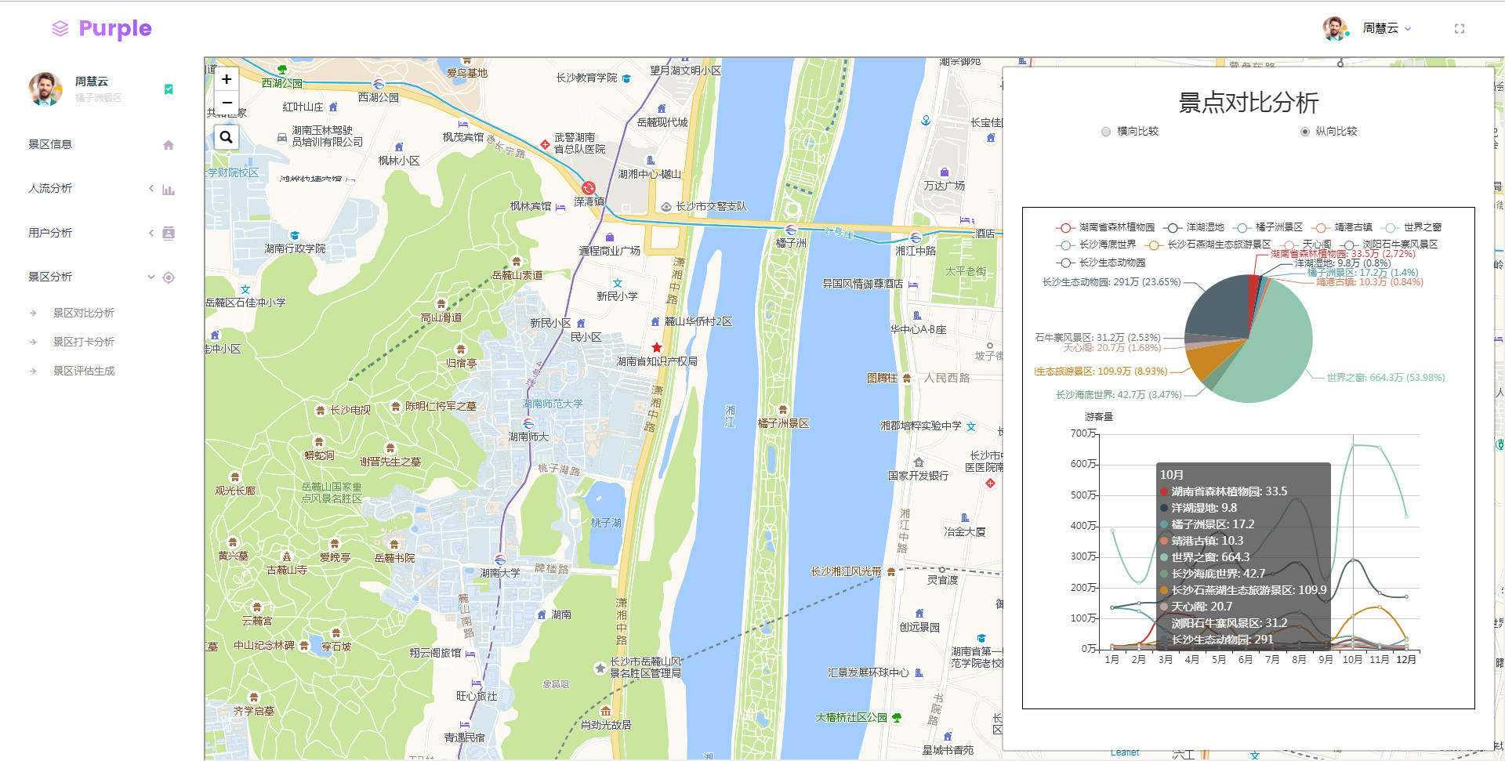Screen dimensions: 1505x761
Task: Click the Purple brand title
Action: point(115,29)
